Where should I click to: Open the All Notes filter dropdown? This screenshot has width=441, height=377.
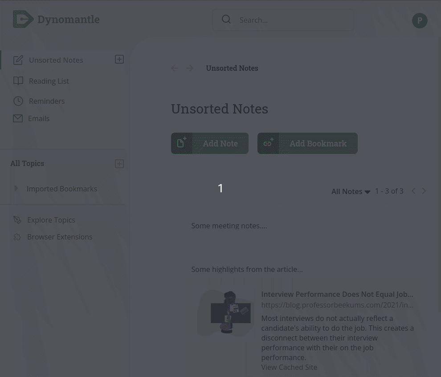tap(351, 191)
